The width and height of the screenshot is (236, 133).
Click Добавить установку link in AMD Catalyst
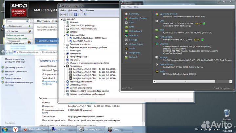[15, 35]
